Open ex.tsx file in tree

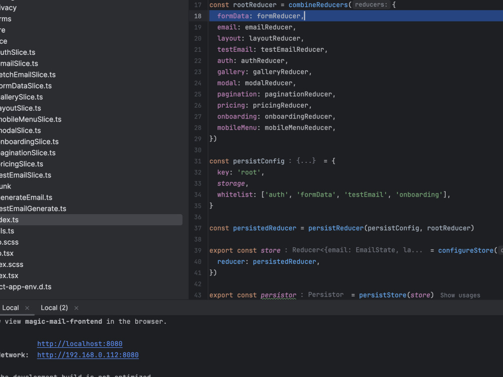pyautogui.click(x=9, y=275)
